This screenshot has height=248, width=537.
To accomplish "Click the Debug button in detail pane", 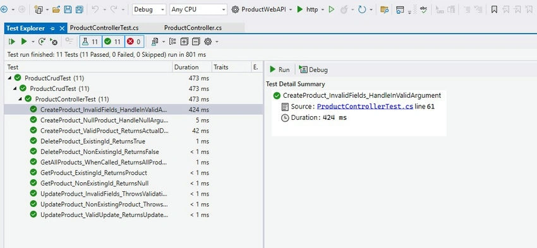I will tap(313, 69).
